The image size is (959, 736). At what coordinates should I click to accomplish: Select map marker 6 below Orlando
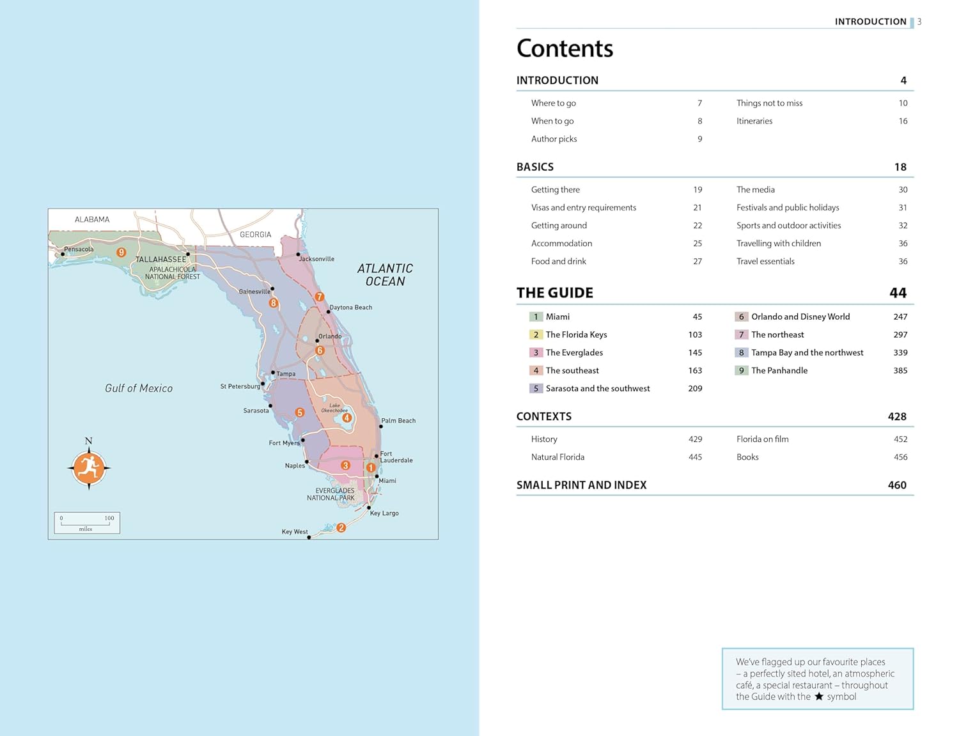pyautogui.click(x=320, y=350)
